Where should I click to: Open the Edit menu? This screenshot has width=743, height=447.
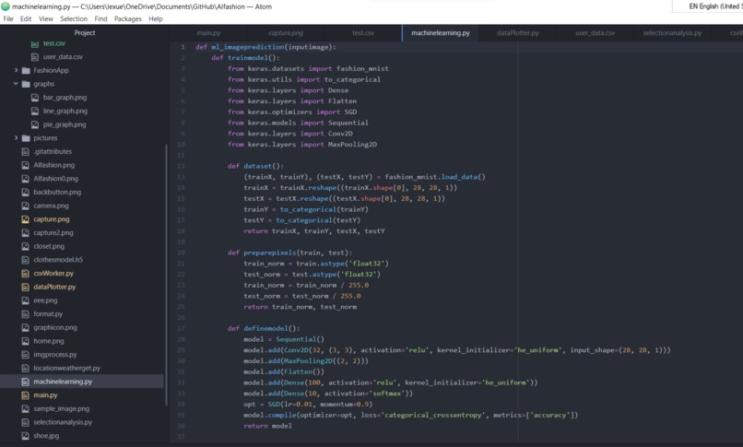pos(26,19)
